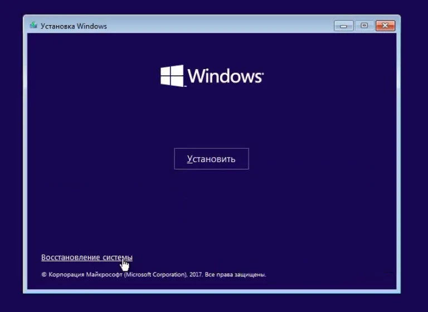Click the Microsoft Corporation 2017 copyright text

pyautogui.click(x=154, y=275)
